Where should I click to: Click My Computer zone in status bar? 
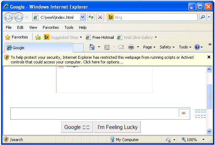coord(124,140)
